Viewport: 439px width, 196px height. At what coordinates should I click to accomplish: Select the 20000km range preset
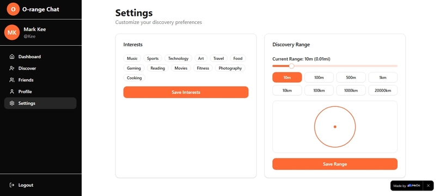pos(383,90)
